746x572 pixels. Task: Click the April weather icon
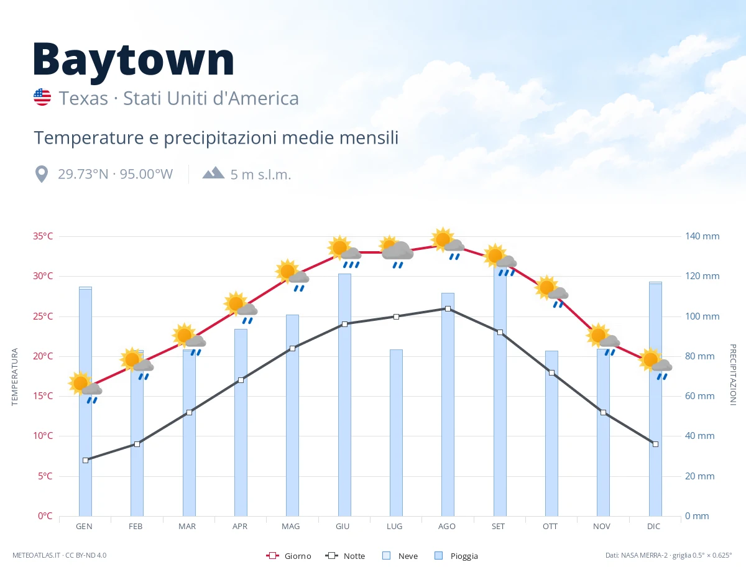point(241,307)
